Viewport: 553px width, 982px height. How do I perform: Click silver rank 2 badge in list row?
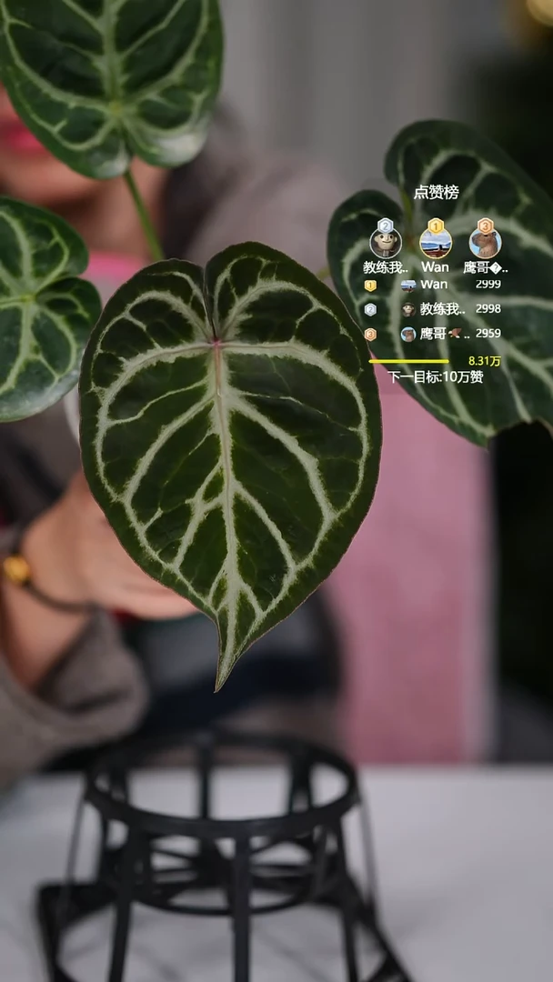click(370, 309)
